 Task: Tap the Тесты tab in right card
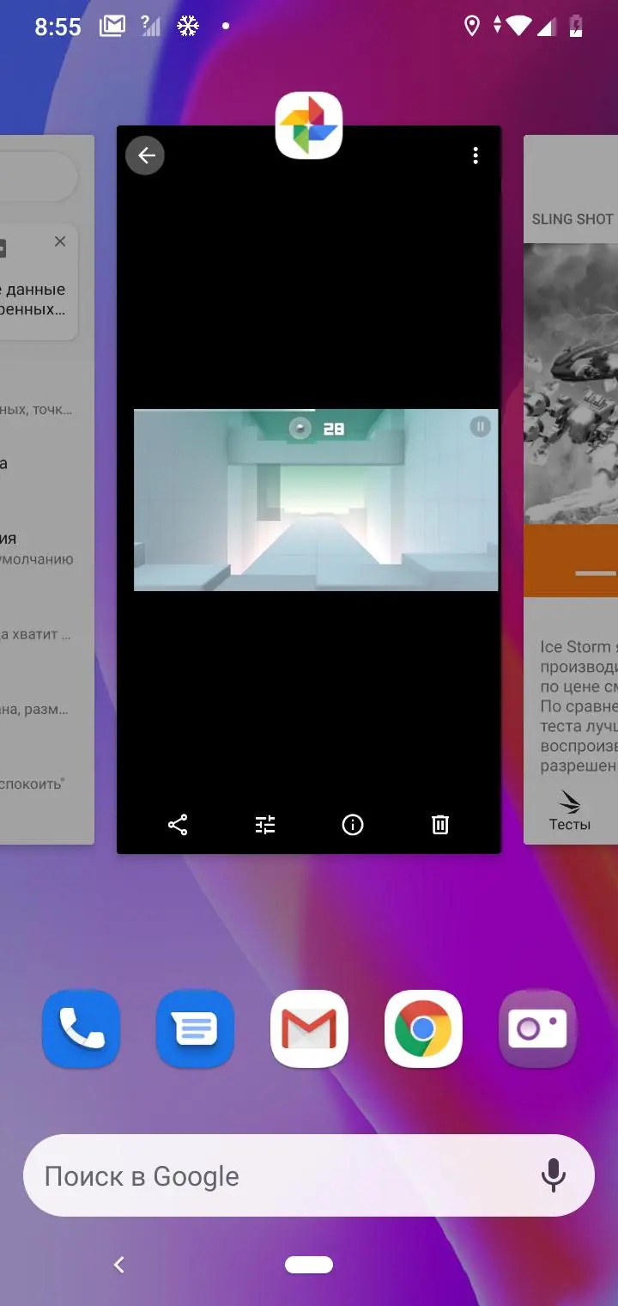pyautogui.click(x=570, y=812)
